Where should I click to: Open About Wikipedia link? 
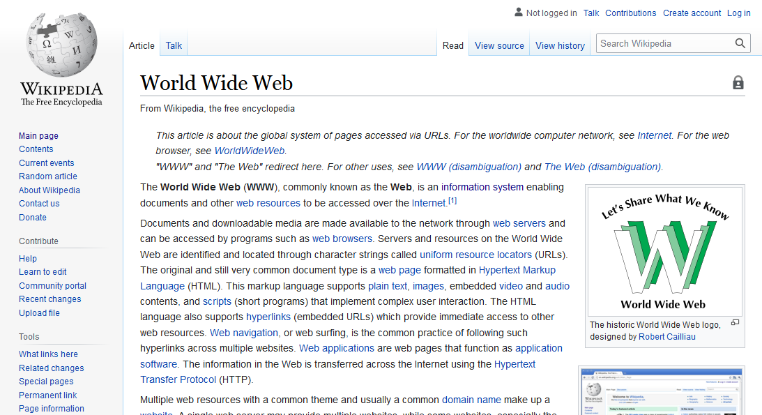coord(49,190)
